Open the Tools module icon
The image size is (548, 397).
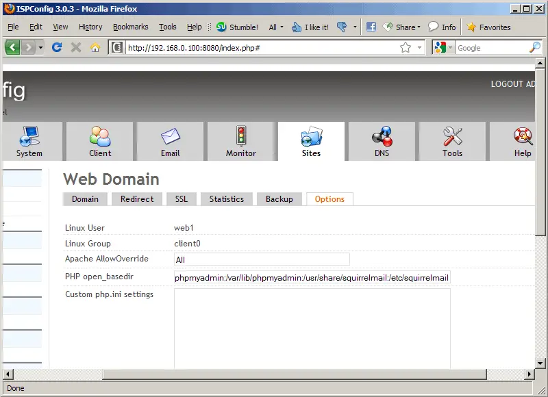452,136
